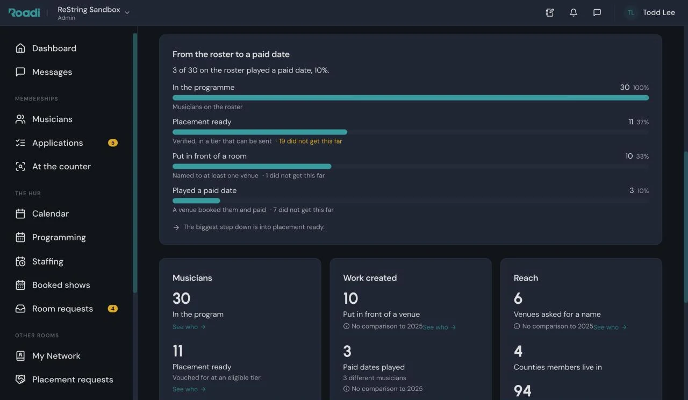Image resolution: width=688 pixels, height=400 pixels.
Task: Click the Put in front of a room bar
Action: tap(411, 167)
